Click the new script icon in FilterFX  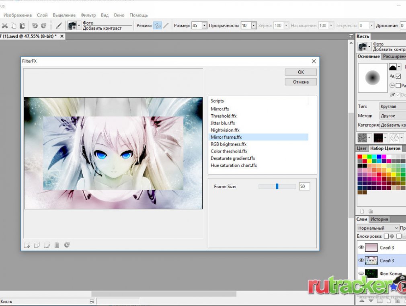click(x=27, y=245)
